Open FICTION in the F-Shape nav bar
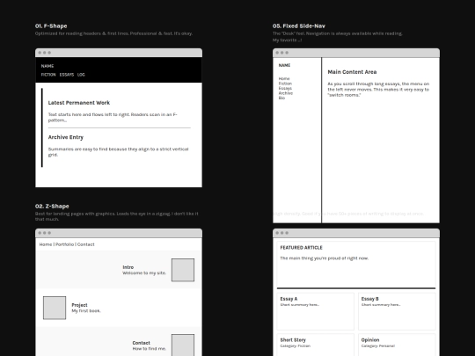 [x=48, y=75]
